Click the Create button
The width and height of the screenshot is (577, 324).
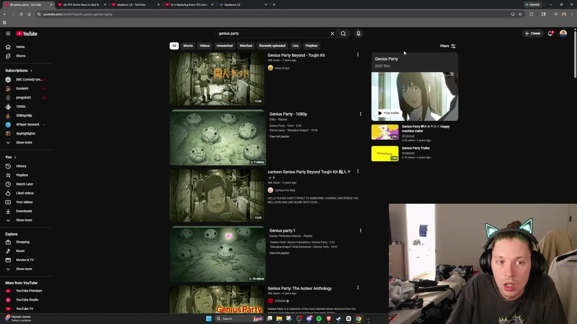[532, 33]
